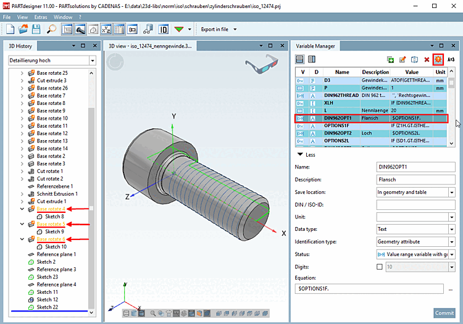Click the New document icon
Image resolution: width=463 pixels, height=324 pixels.
(10, 29)
